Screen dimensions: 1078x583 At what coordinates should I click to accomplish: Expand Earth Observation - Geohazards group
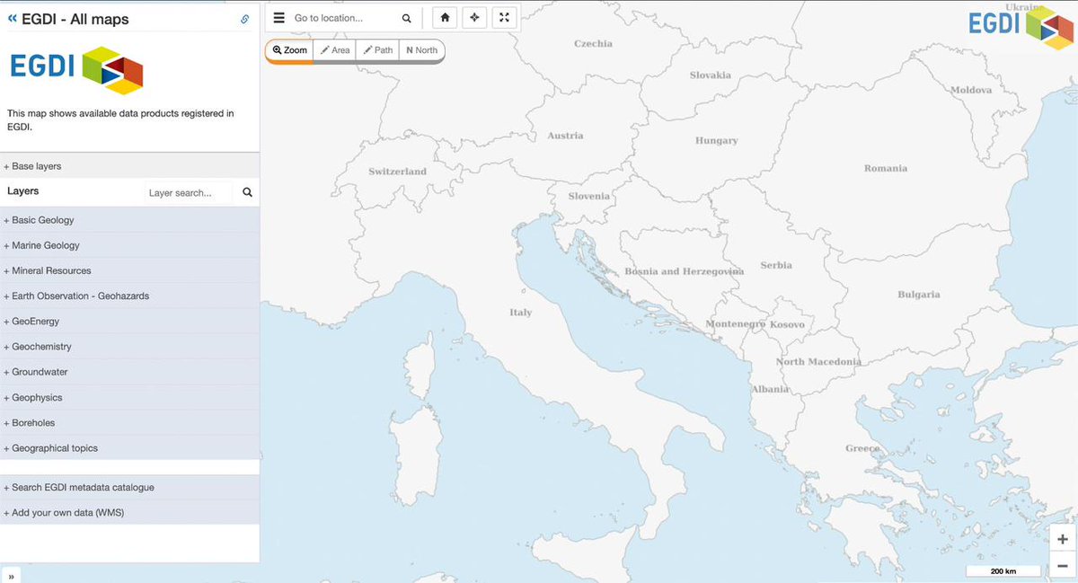click(129, 296)
